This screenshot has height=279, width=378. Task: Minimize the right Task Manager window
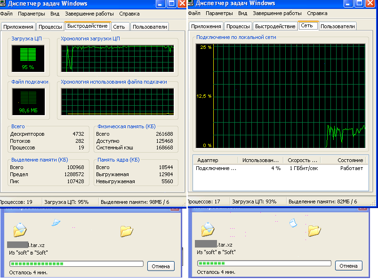pyautogui.click(x=348, y=3)
